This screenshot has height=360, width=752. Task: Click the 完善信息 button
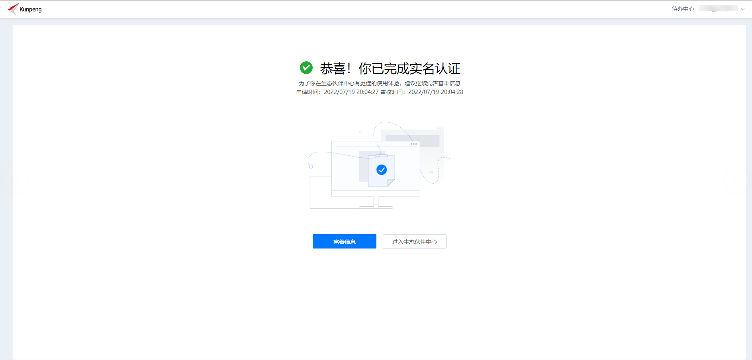tap(345, 241)
